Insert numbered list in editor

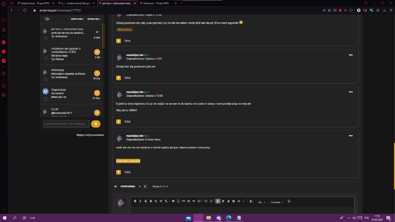click(x=211, y=201)
